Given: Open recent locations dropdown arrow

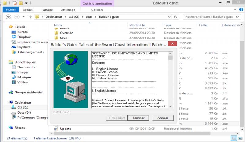Looking at the screenshot, I should [x=24, y=17].
